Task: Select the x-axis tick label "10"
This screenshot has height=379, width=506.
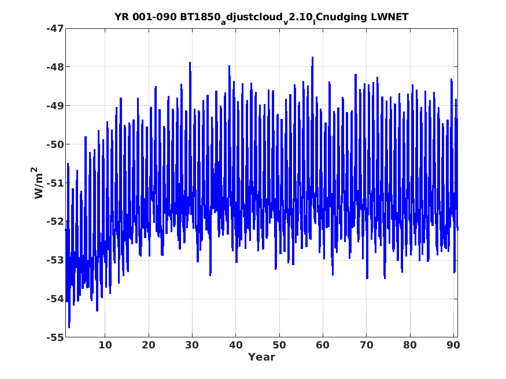Action: pyautogui.click(x=105, y=345)
